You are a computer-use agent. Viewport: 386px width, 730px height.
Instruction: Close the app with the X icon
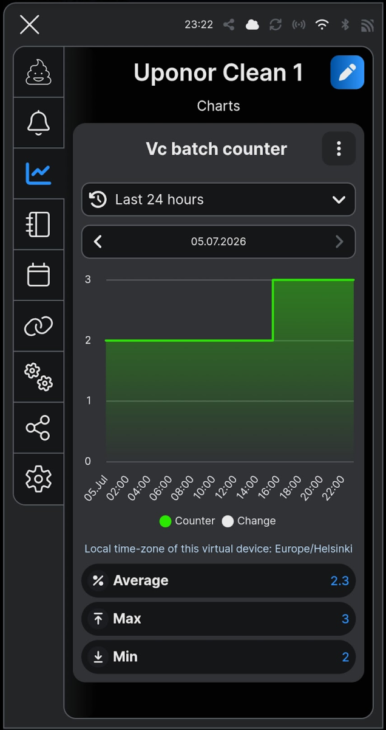(x=29, y=24)
